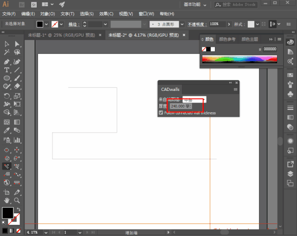Image resolution: width=297 pixels, height=236 pixels.
Task: Toggle Follow connected wall thickness checkbox
Action: (161, 113)
